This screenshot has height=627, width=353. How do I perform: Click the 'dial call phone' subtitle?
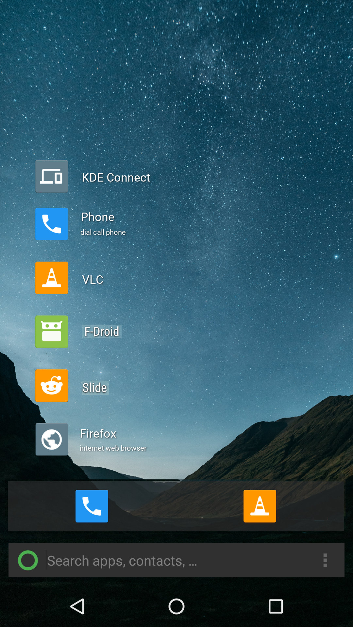point(103,232)
